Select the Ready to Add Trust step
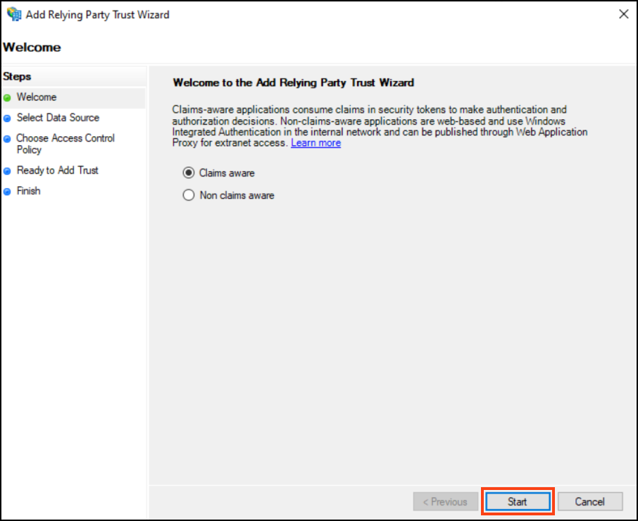 click(58, 171)
